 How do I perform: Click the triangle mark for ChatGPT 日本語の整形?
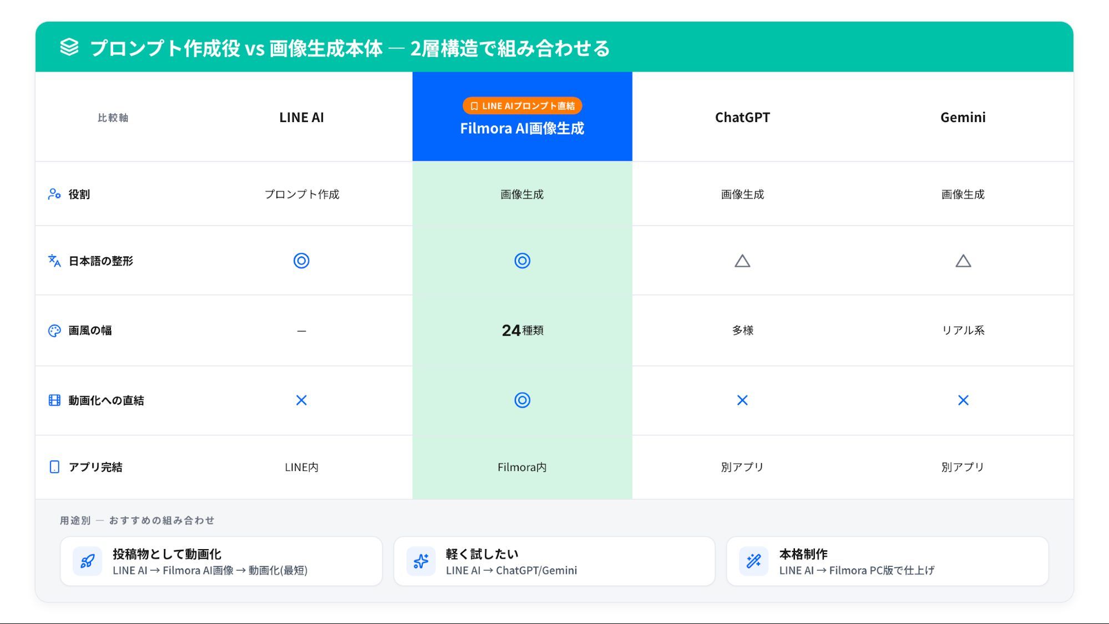click(742, 261)
